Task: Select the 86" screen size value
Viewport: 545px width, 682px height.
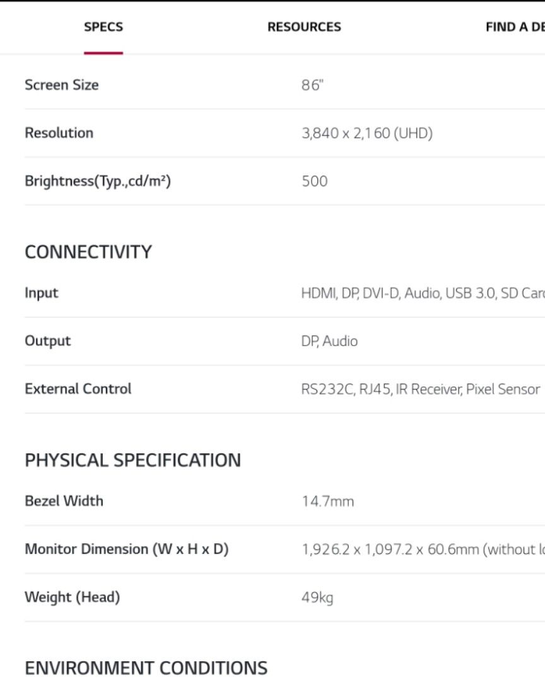Action: 310,84
